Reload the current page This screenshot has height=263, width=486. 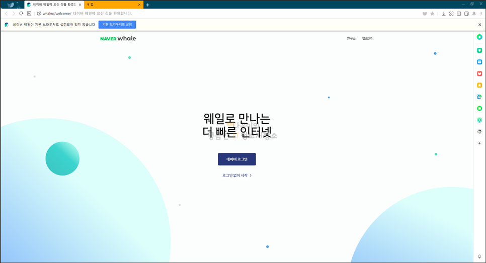[21, 14]
